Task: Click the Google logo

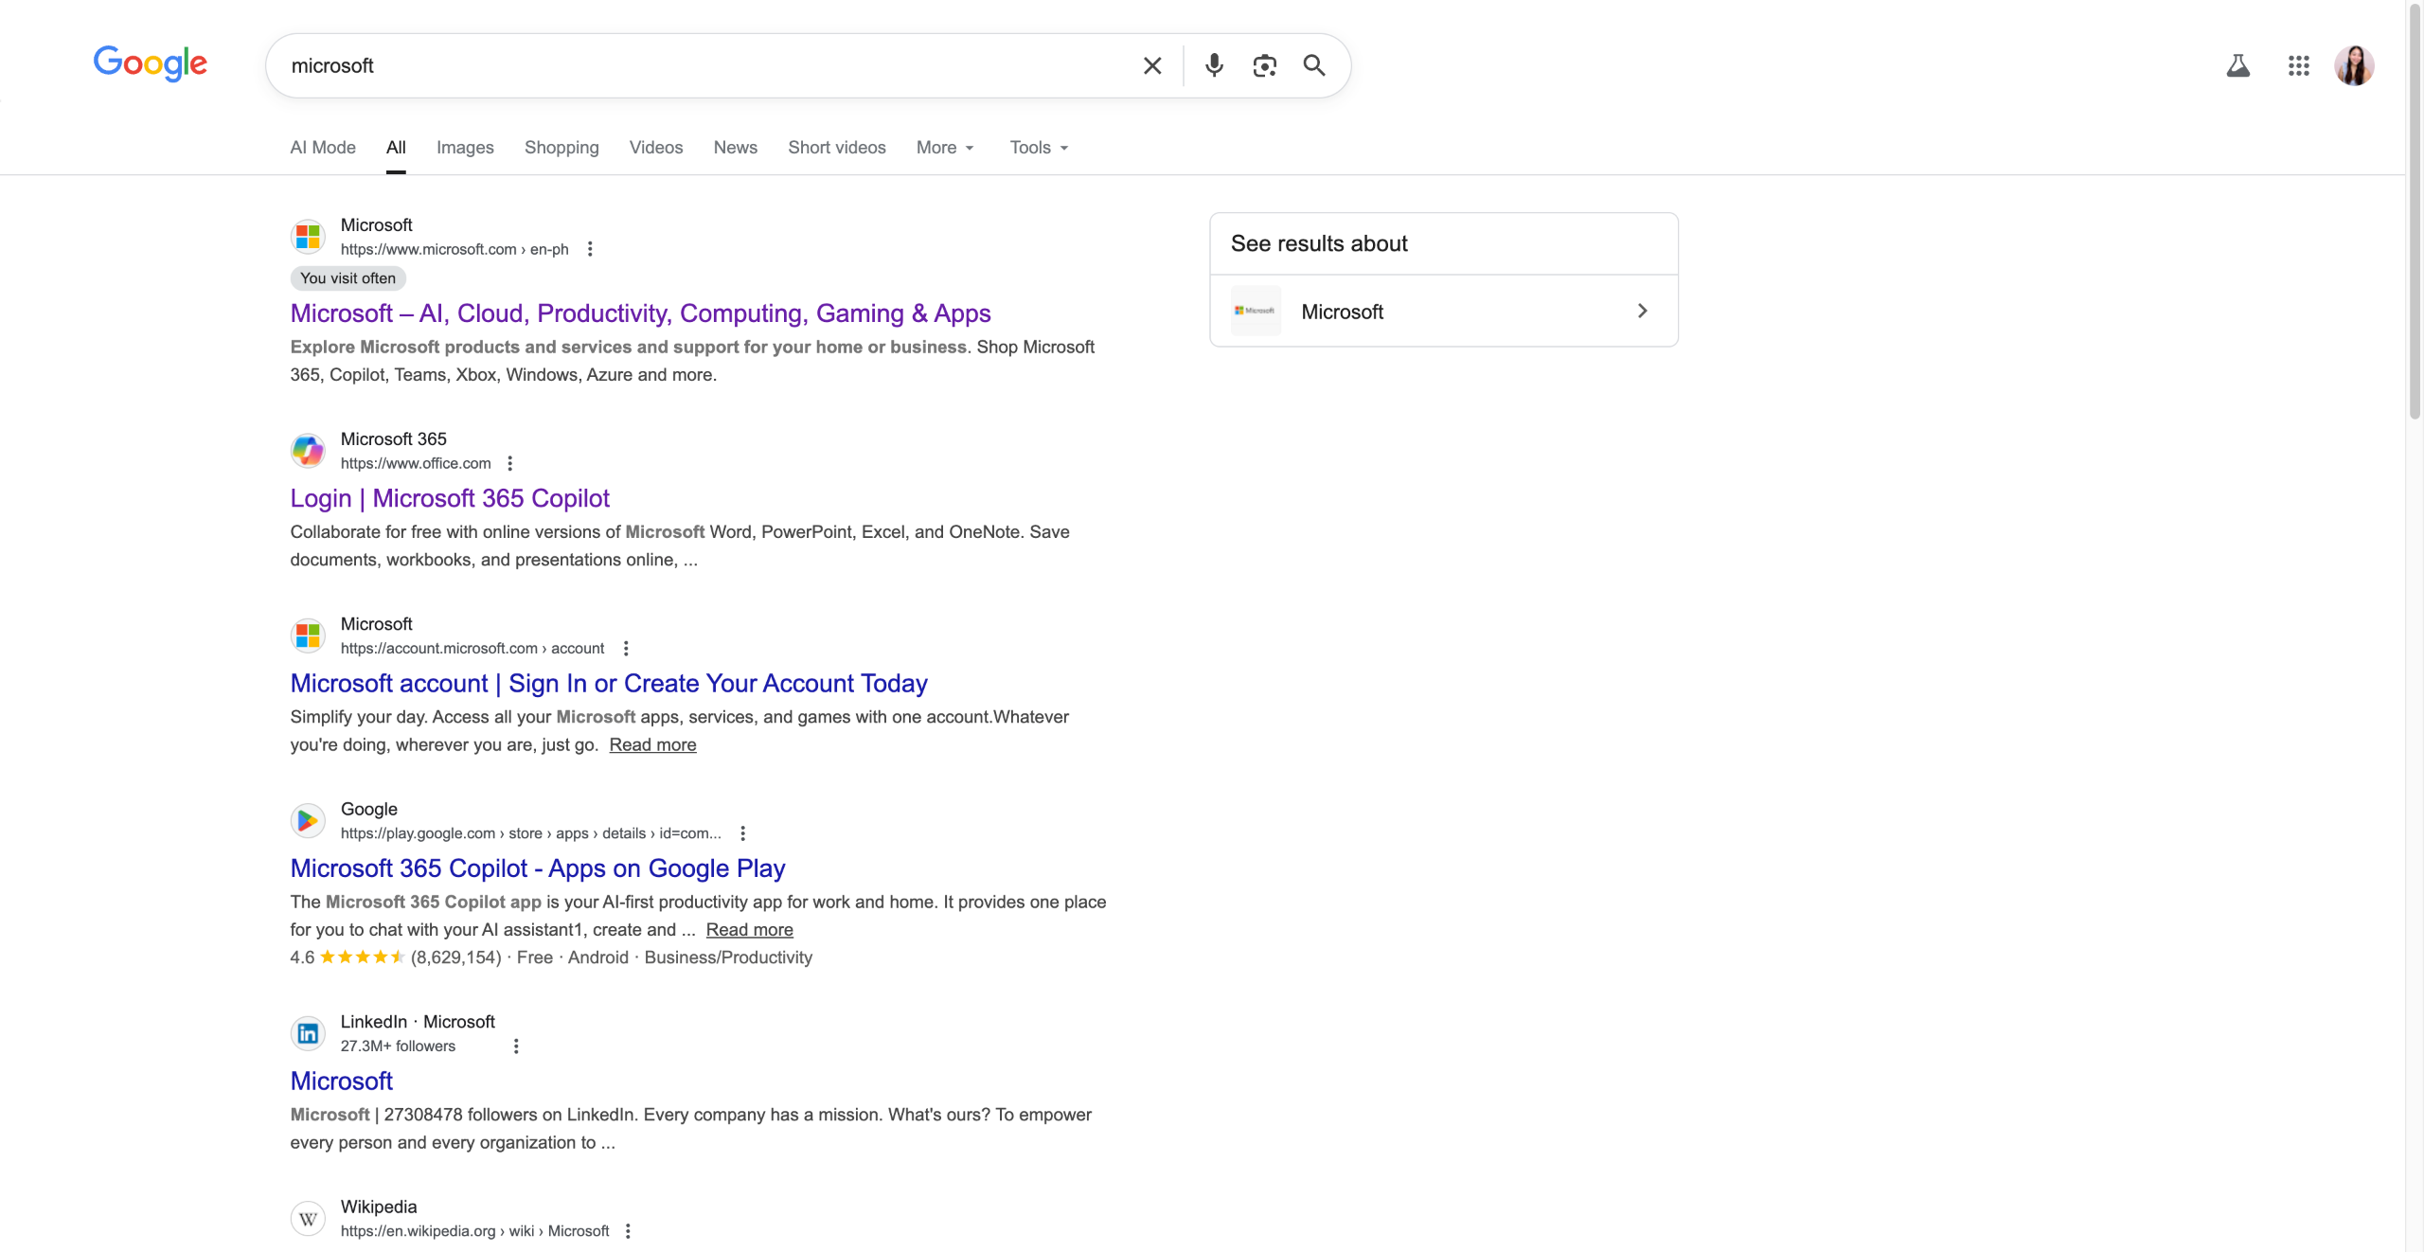Action: pos(150,63)
